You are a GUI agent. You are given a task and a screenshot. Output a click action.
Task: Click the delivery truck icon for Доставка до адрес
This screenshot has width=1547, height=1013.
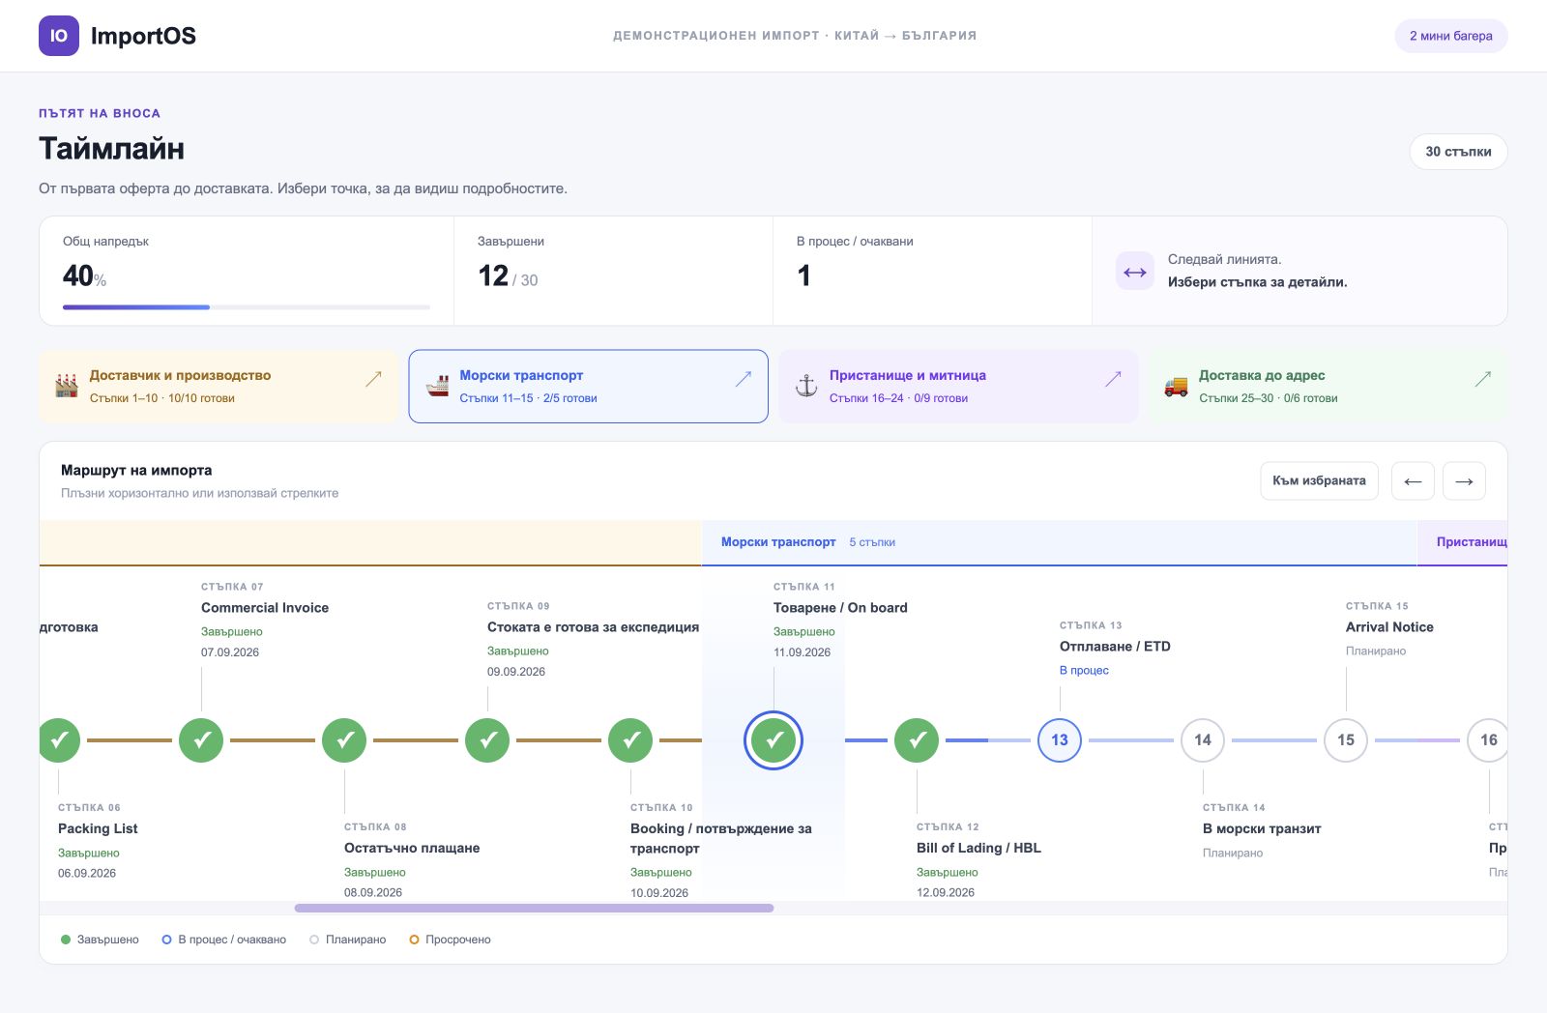pyautogui.click(x=1176, y=386)
